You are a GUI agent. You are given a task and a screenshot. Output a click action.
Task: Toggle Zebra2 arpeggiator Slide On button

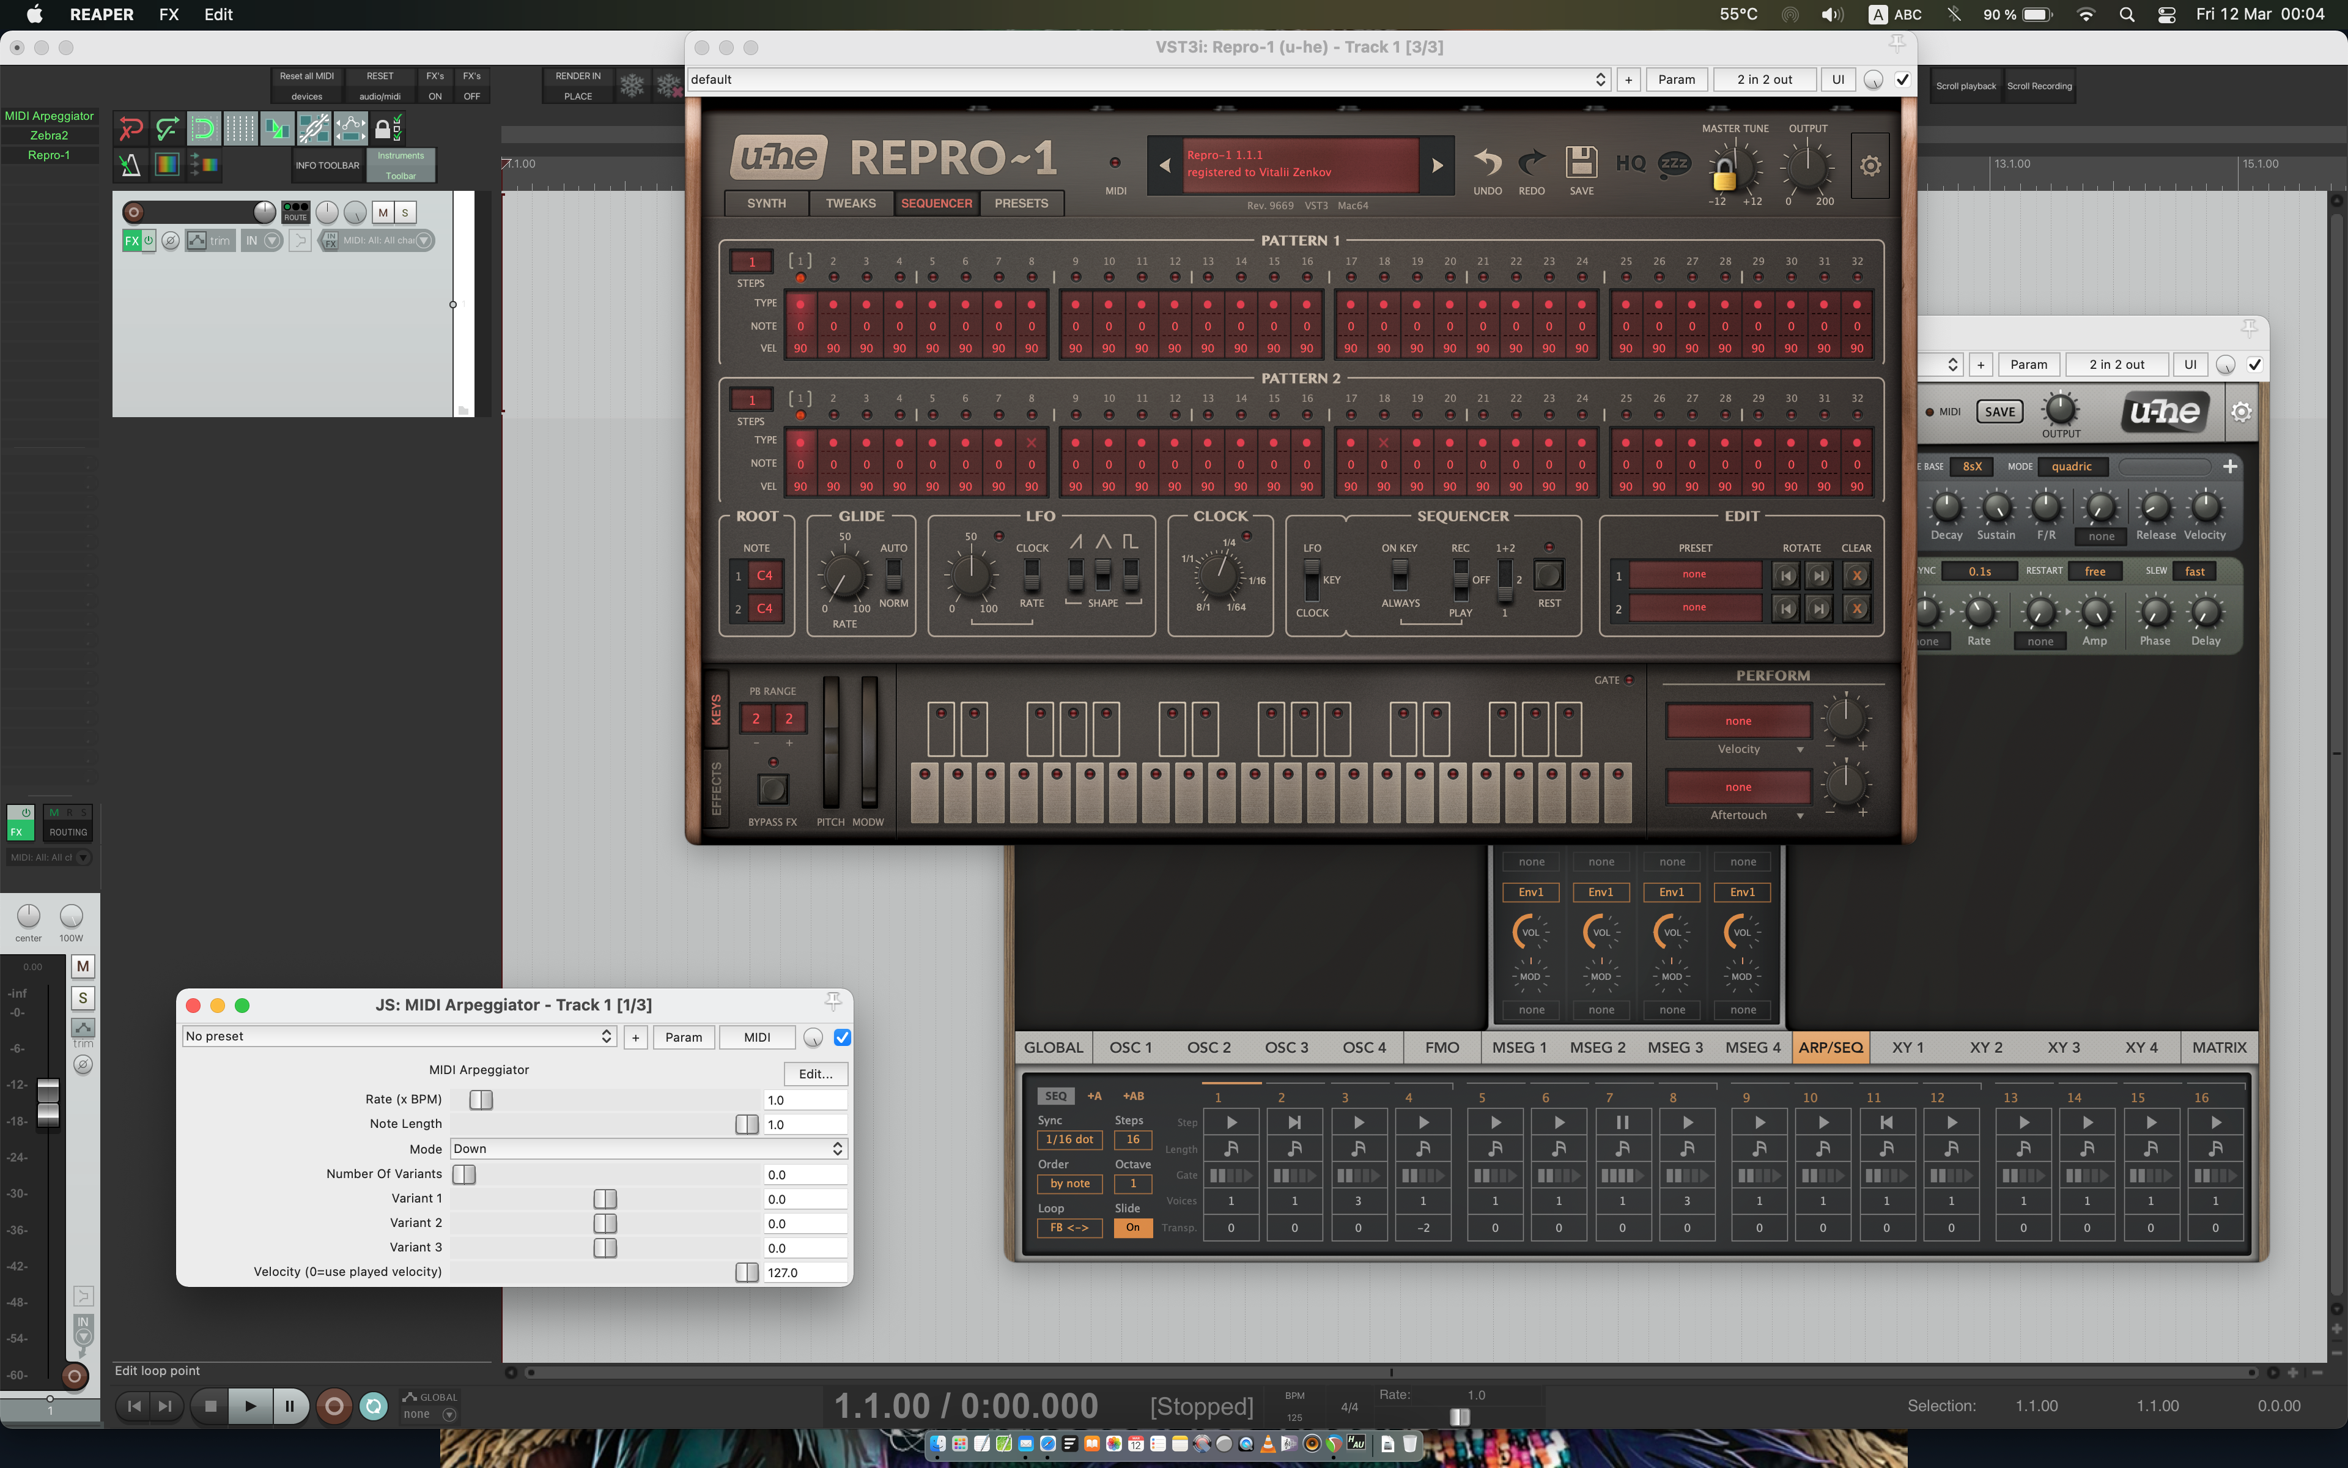click(x=1132, y=1228)
